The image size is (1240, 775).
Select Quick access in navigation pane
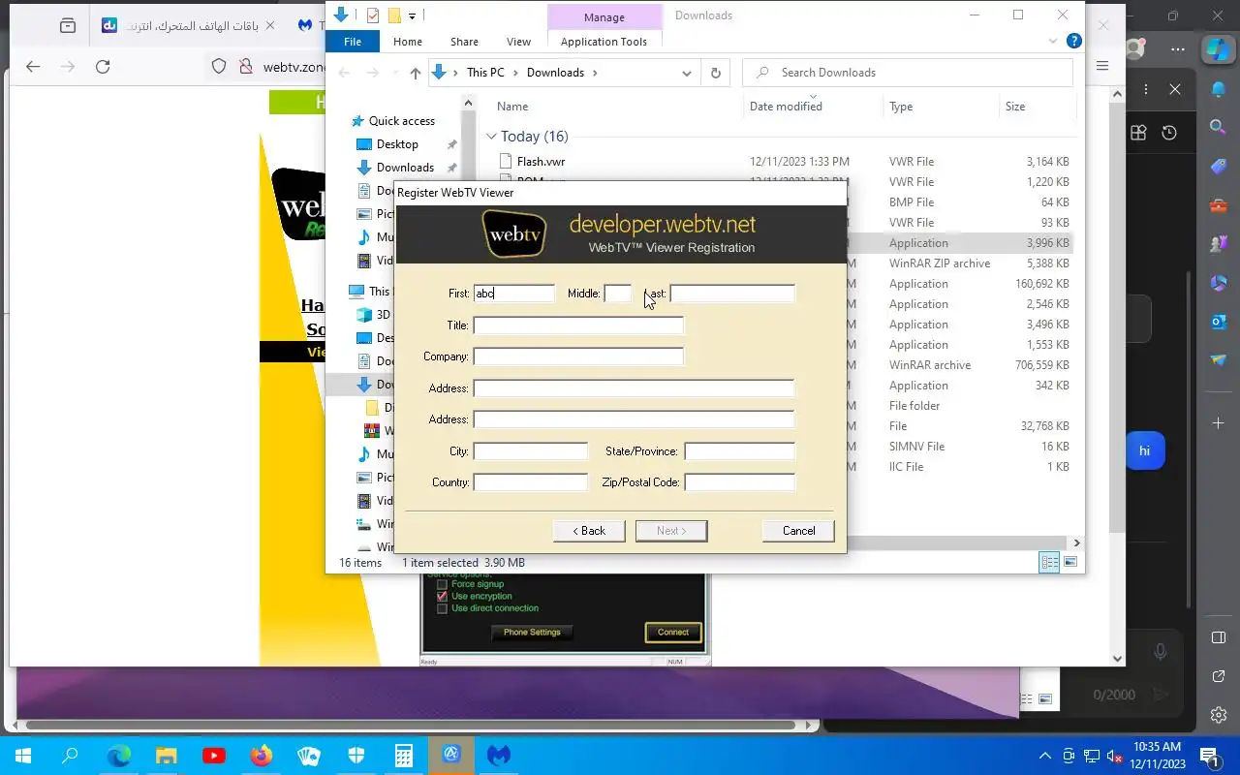click(402, 121)
